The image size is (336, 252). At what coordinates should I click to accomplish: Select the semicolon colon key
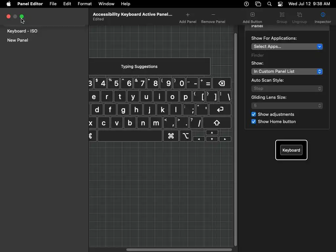coord(189,110)
